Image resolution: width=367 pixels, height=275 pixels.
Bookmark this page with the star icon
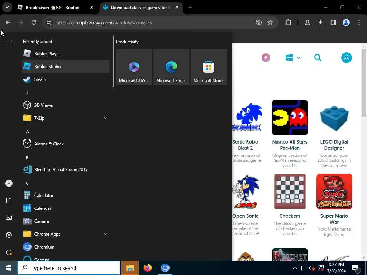click(270, 23)
